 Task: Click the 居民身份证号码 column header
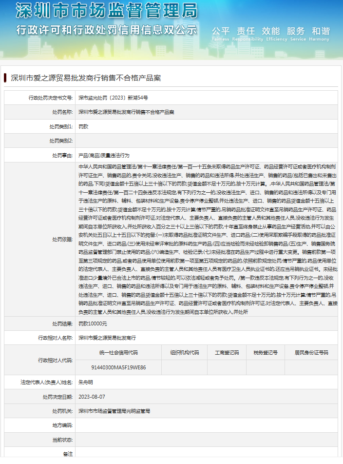(x=311, y=352)
